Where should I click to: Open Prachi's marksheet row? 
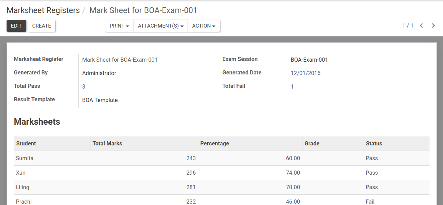(x=24, y=201)
